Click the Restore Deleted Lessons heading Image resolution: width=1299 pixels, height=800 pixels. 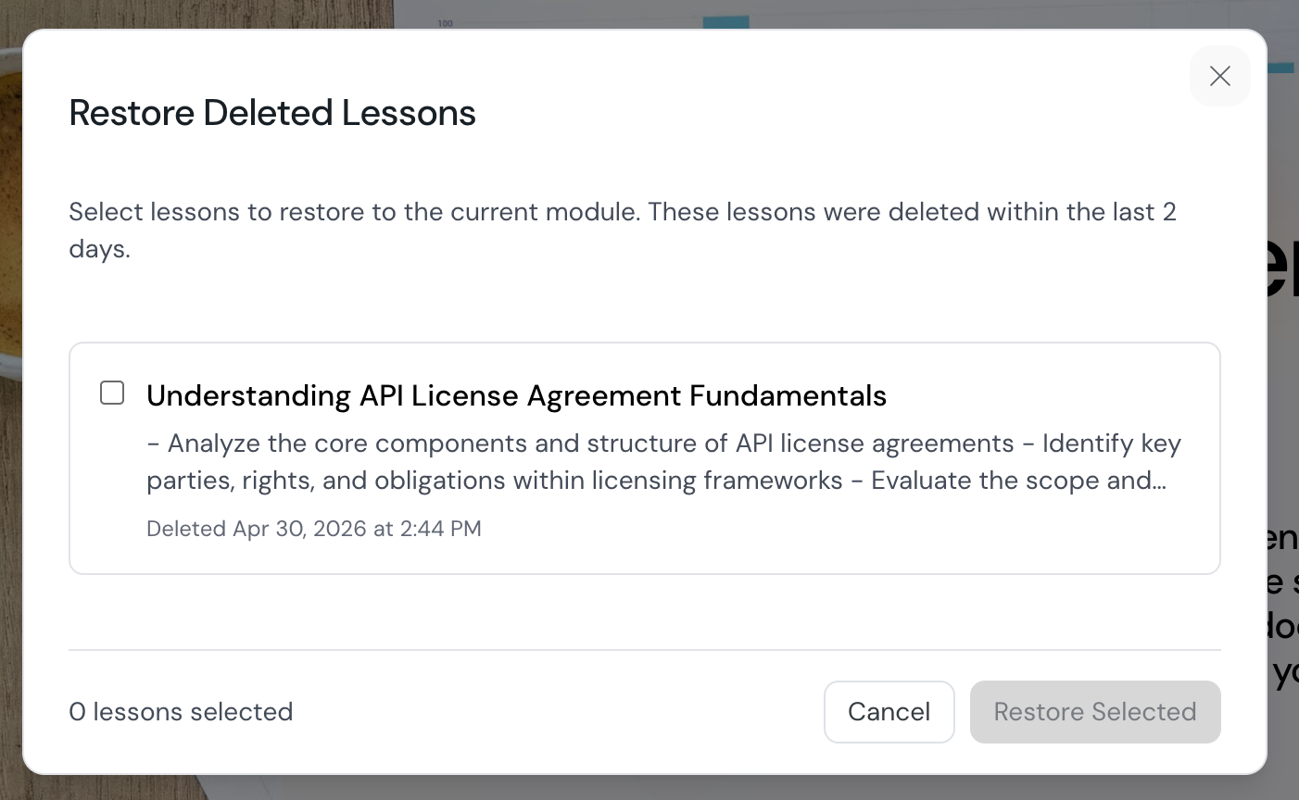click(x=272, y=113)
